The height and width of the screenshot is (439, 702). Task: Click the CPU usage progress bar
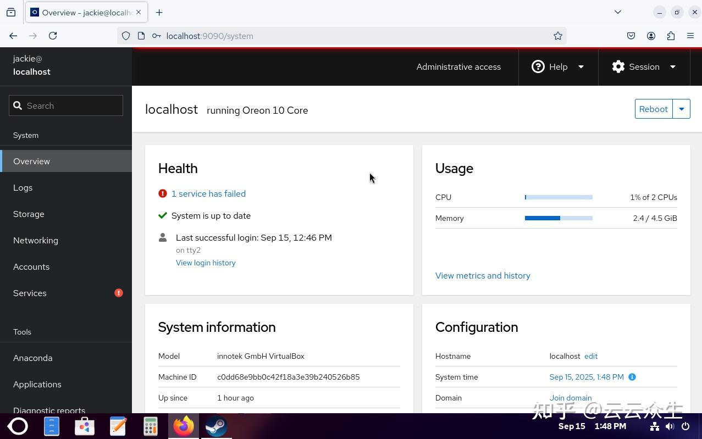(559, 197)
